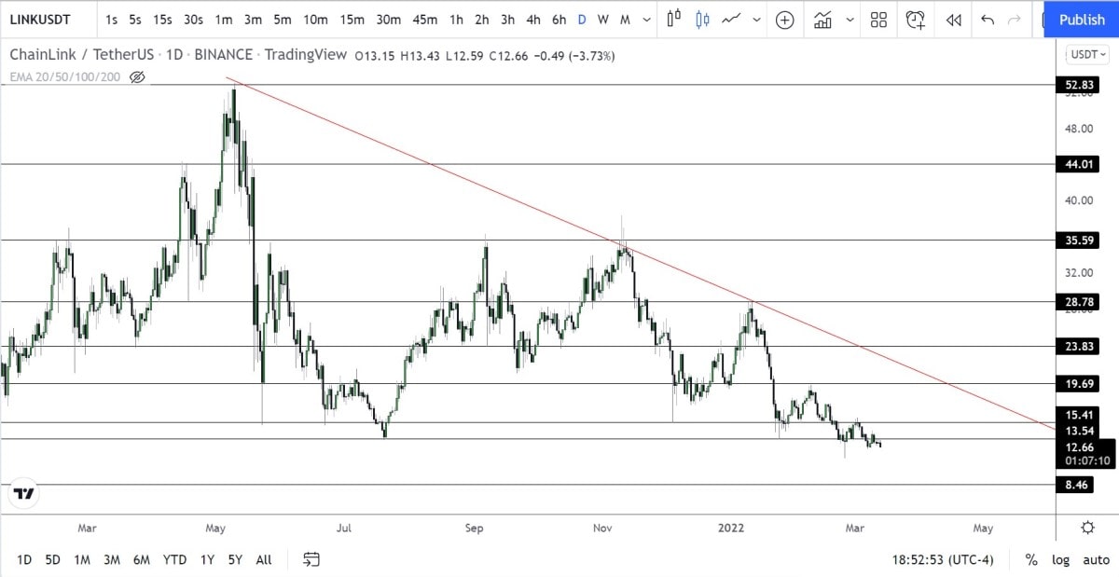Pick the 30m interval

click(388, 20)
